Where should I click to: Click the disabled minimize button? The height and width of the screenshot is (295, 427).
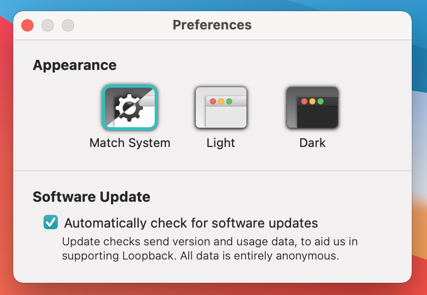tap(48, 25)
